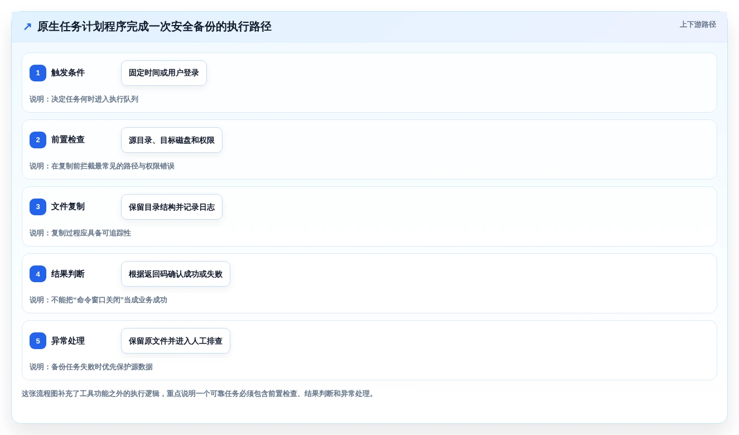
Task: Click step number badge 1
Action: coord(38,73)
